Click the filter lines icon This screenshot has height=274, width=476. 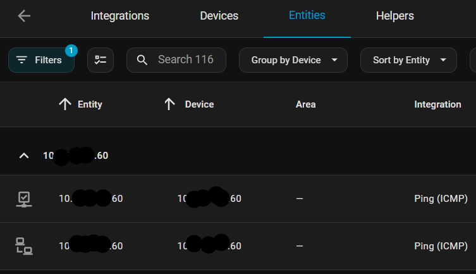22,60
